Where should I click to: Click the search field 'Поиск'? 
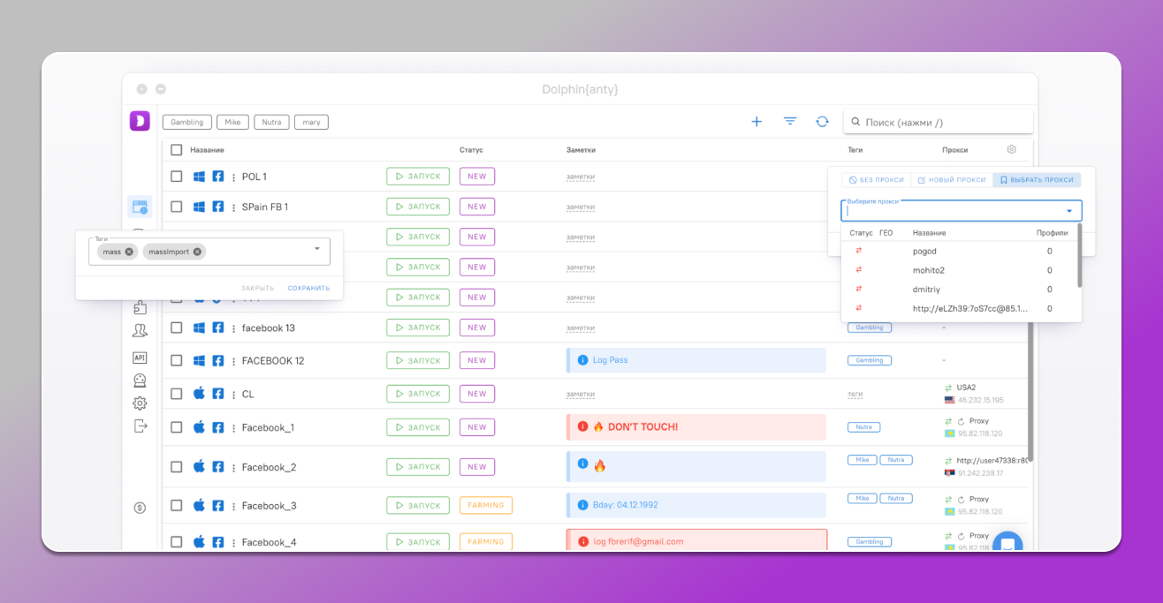point(941,123)
